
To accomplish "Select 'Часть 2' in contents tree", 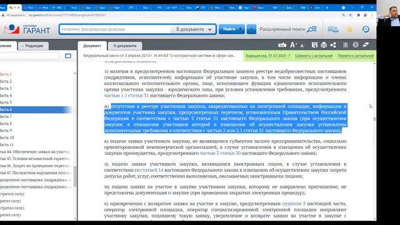I will [x=6, y=81].
